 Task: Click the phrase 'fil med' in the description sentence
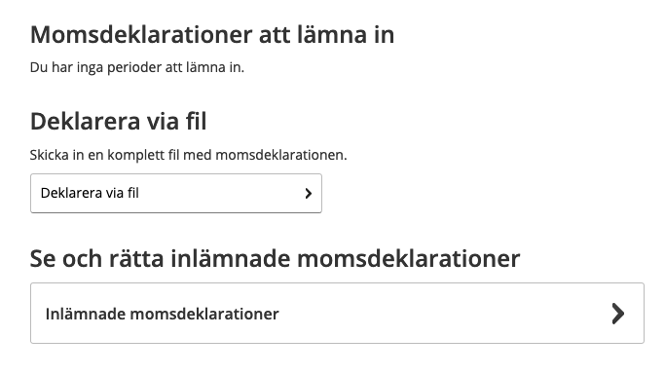click(190, 155)
